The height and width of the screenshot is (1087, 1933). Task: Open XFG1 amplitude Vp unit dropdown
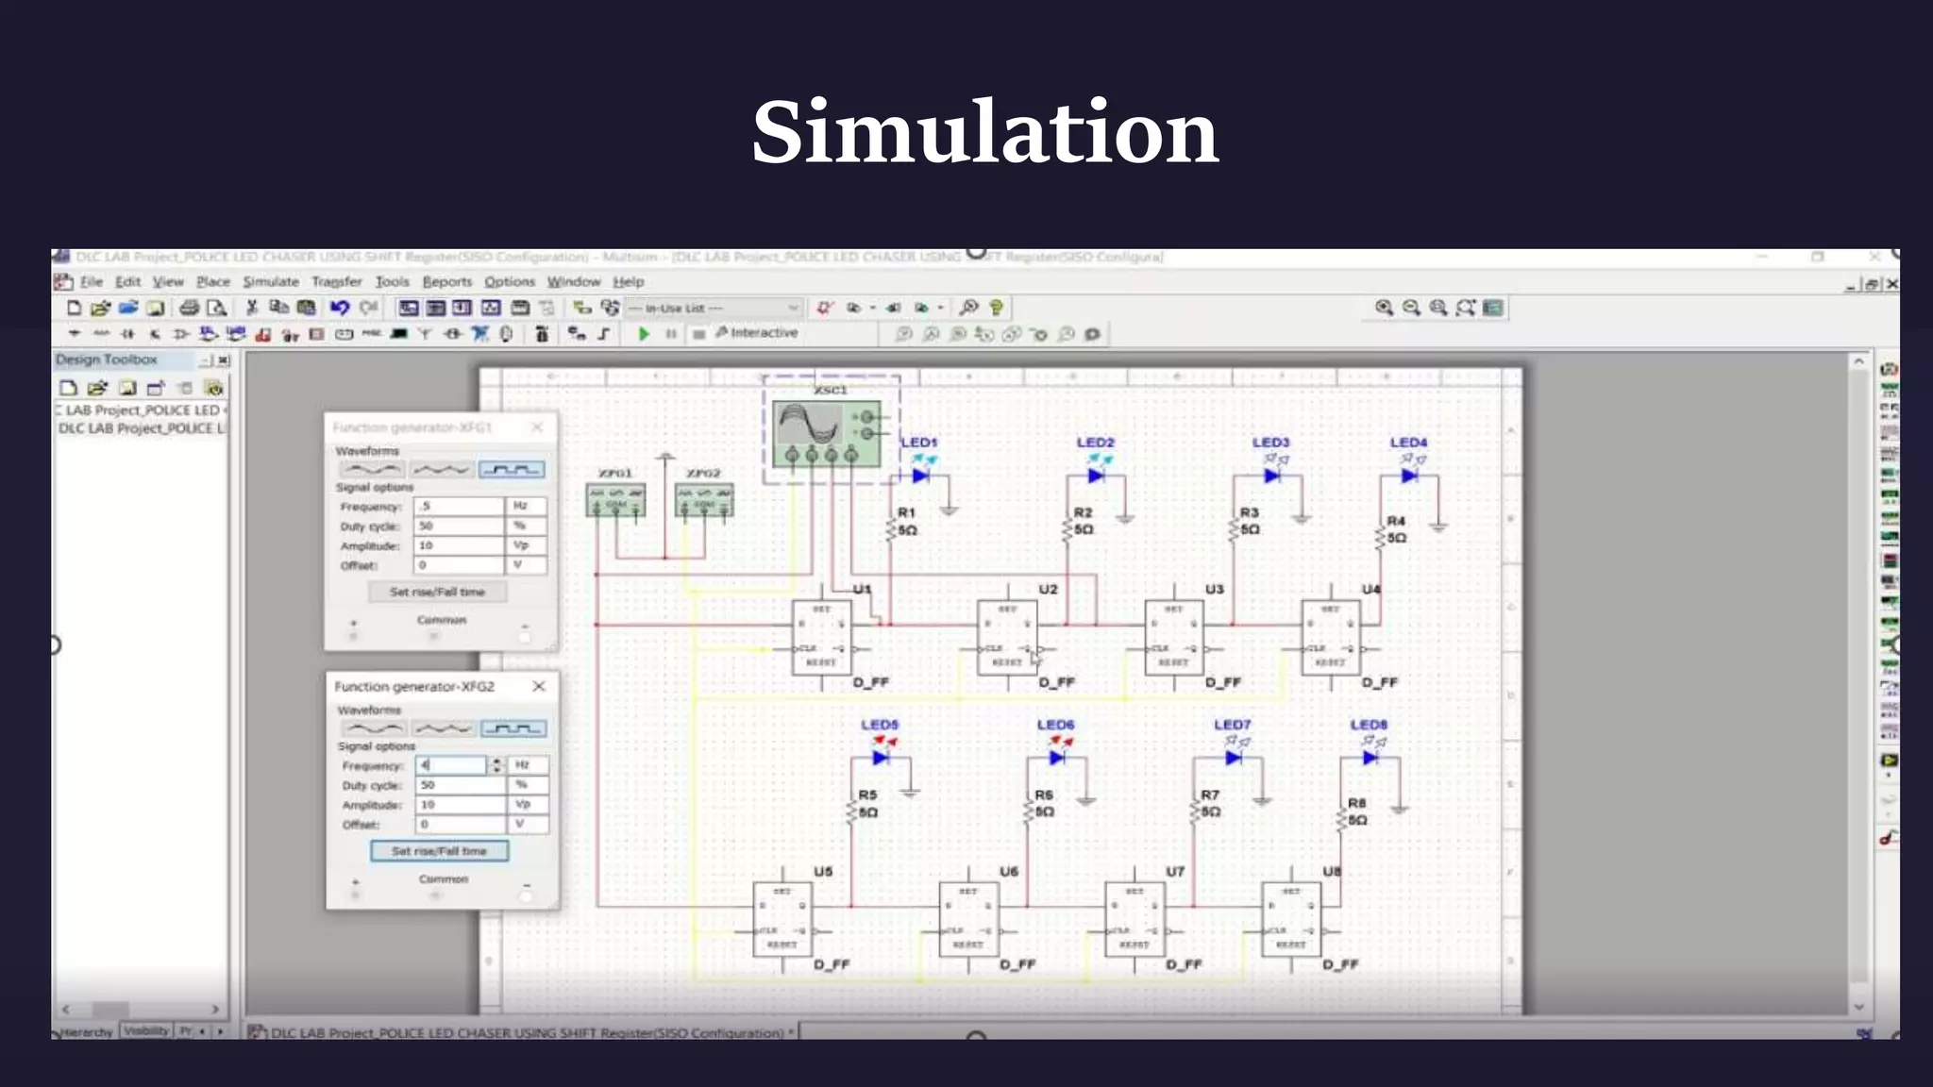pos(526,545)
